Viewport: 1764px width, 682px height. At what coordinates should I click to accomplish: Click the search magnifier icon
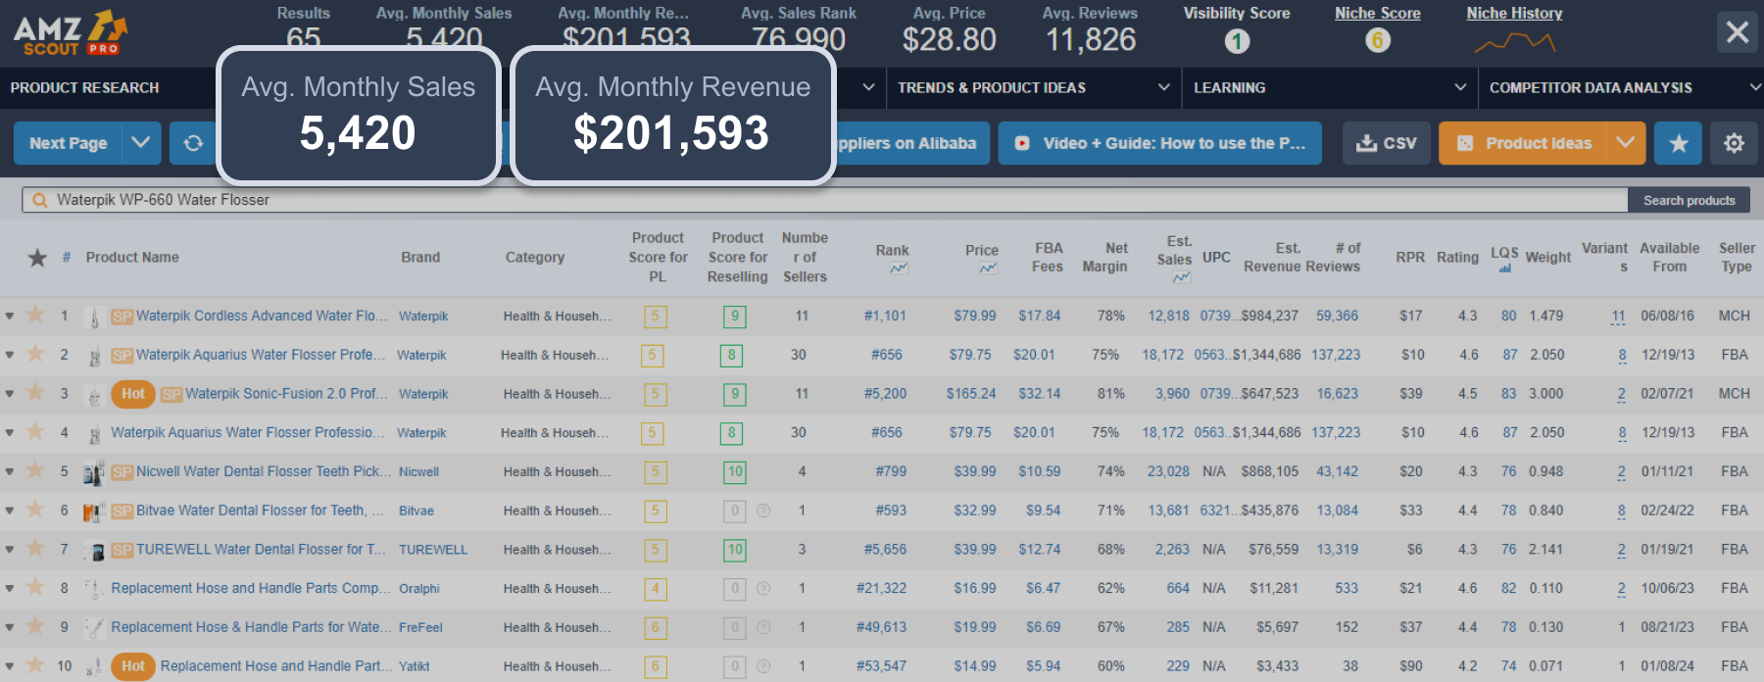(x=40, y=200)
